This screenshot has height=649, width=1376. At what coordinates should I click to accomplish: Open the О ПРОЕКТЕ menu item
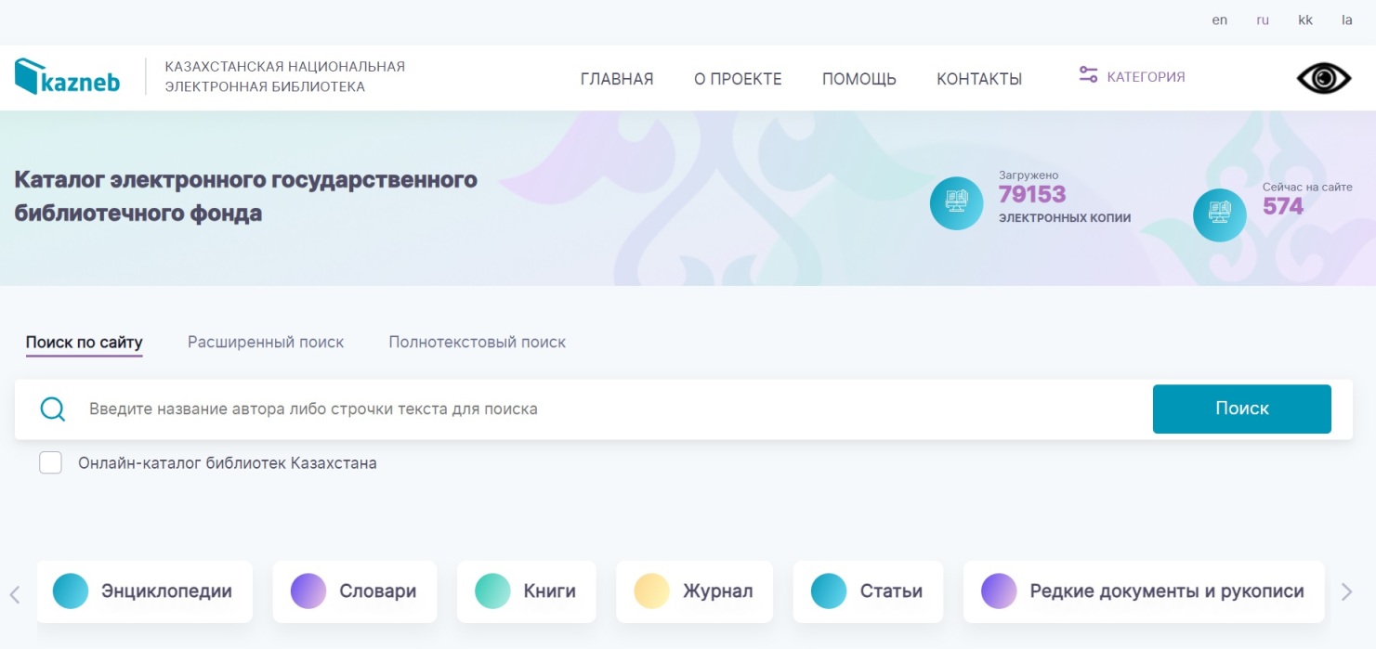coord(738,79)
